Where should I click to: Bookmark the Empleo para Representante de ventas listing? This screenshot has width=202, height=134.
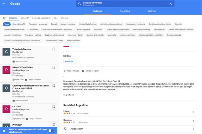click(54, 86)
